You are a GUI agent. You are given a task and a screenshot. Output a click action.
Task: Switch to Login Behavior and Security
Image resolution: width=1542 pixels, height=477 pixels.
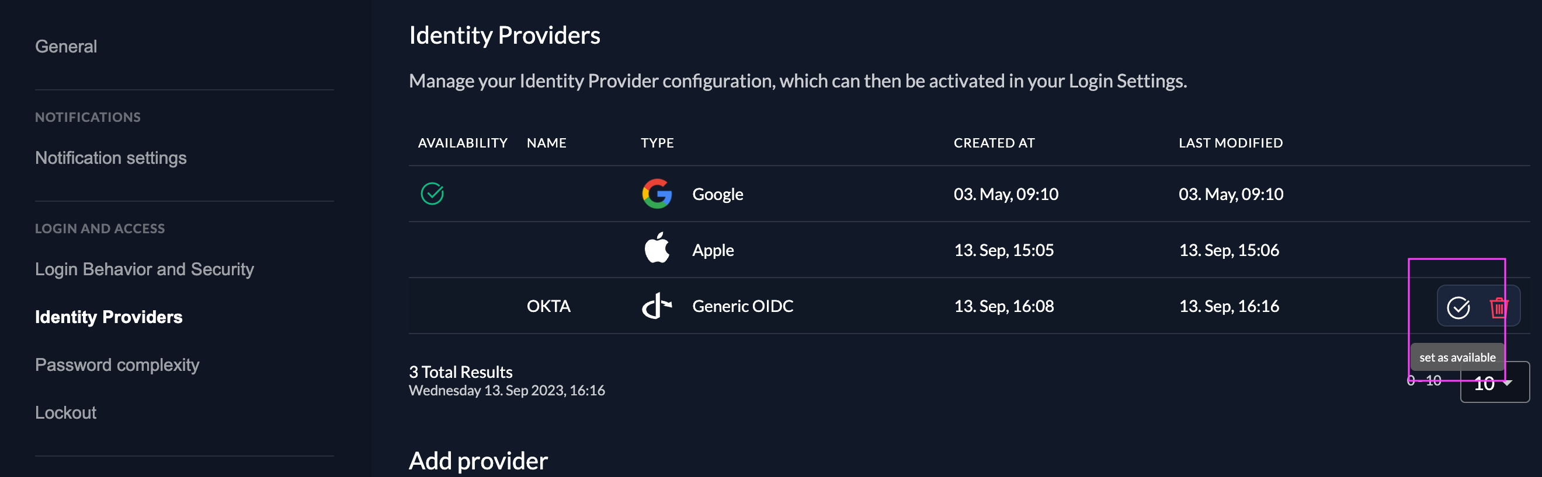click(144, 269)
